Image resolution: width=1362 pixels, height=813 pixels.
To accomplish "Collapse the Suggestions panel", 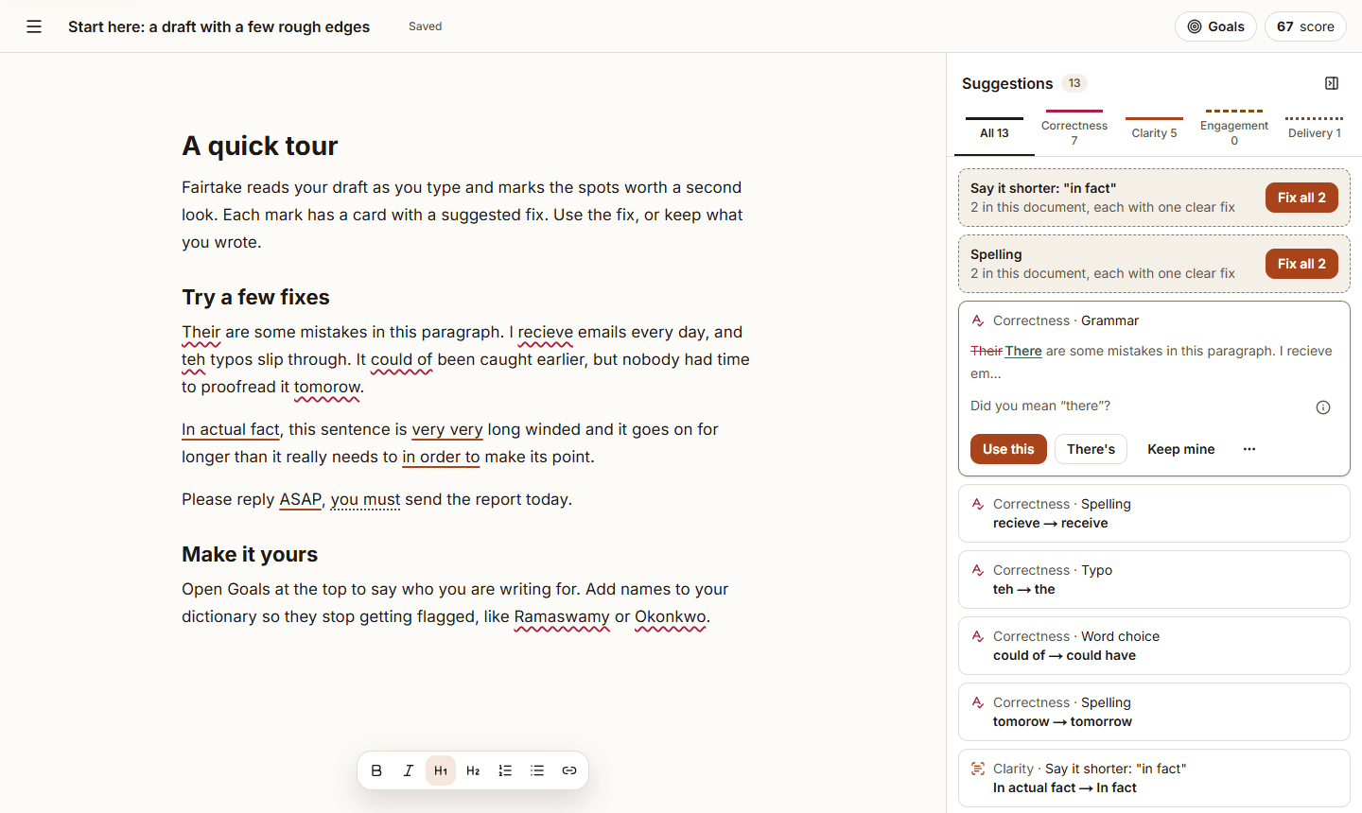I will pyautogui.click(x=1332, y=83).
